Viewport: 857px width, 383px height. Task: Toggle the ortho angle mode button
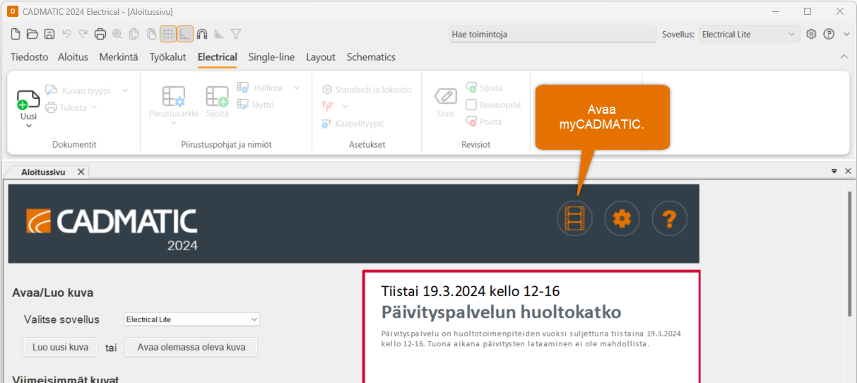click(x=184, y=34)
